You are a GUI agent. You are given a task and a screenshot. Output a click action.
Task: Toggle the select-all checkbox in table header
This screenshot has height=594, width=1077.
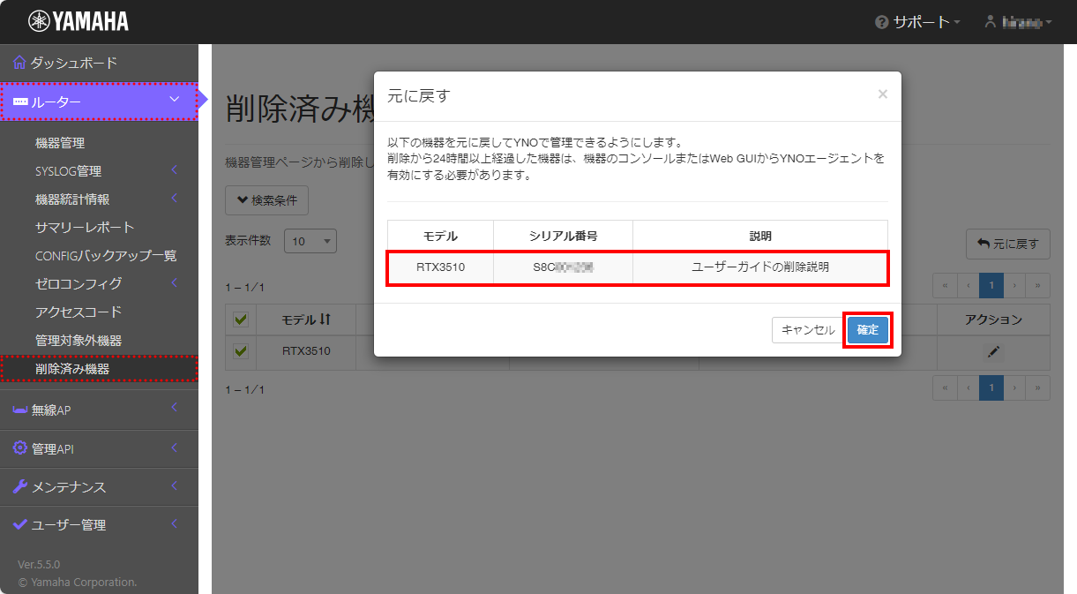click(x=240, y=320)
